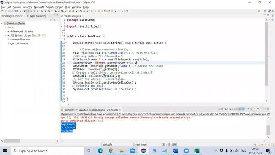Viewport: 275px width, 155px height.
Task: Toggle Pin Console button
Action: click(x=247, y=109)
